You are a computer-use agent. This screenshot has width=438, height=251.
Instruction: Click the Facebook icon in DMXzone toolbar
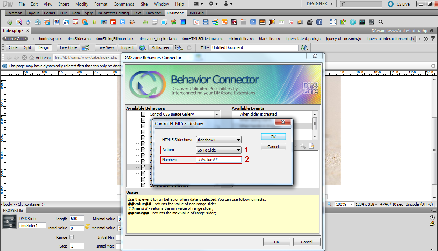point(319,22)
